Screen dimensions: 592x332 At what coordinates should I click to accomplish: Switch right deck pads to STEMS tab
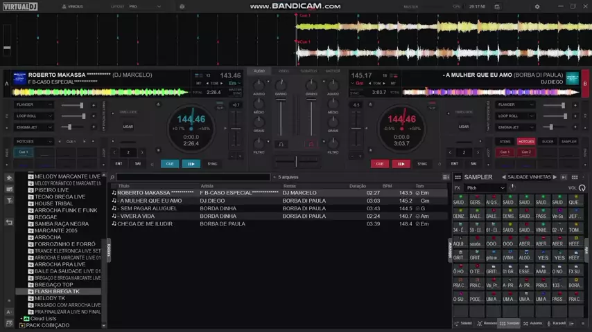[x=505, y=141]
